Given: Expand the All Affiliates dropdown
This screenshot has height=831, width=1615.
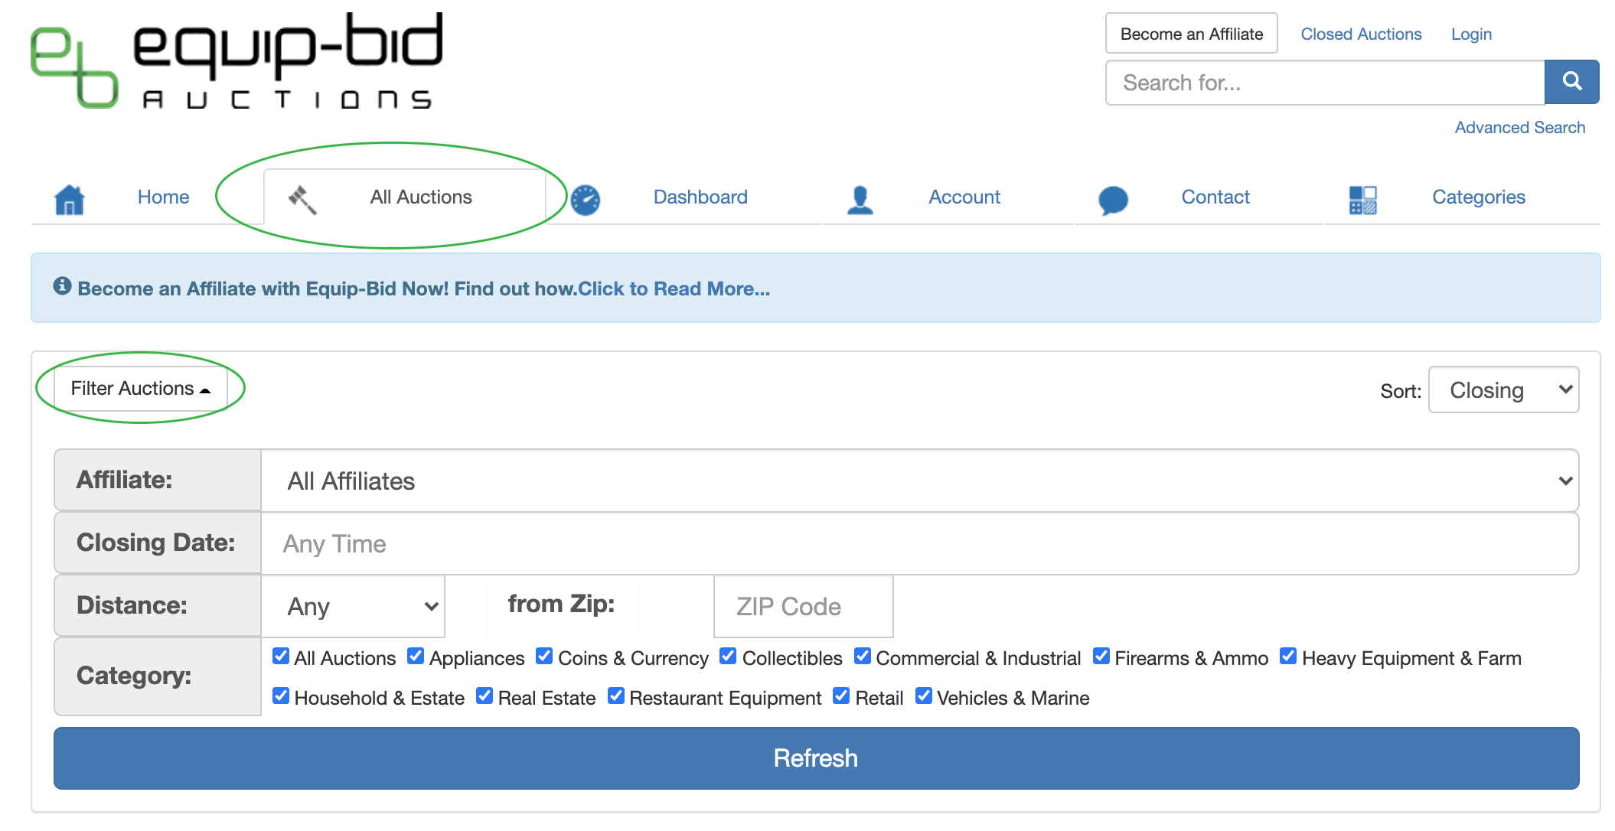Looking at the screenshot, I should (918, 481).
